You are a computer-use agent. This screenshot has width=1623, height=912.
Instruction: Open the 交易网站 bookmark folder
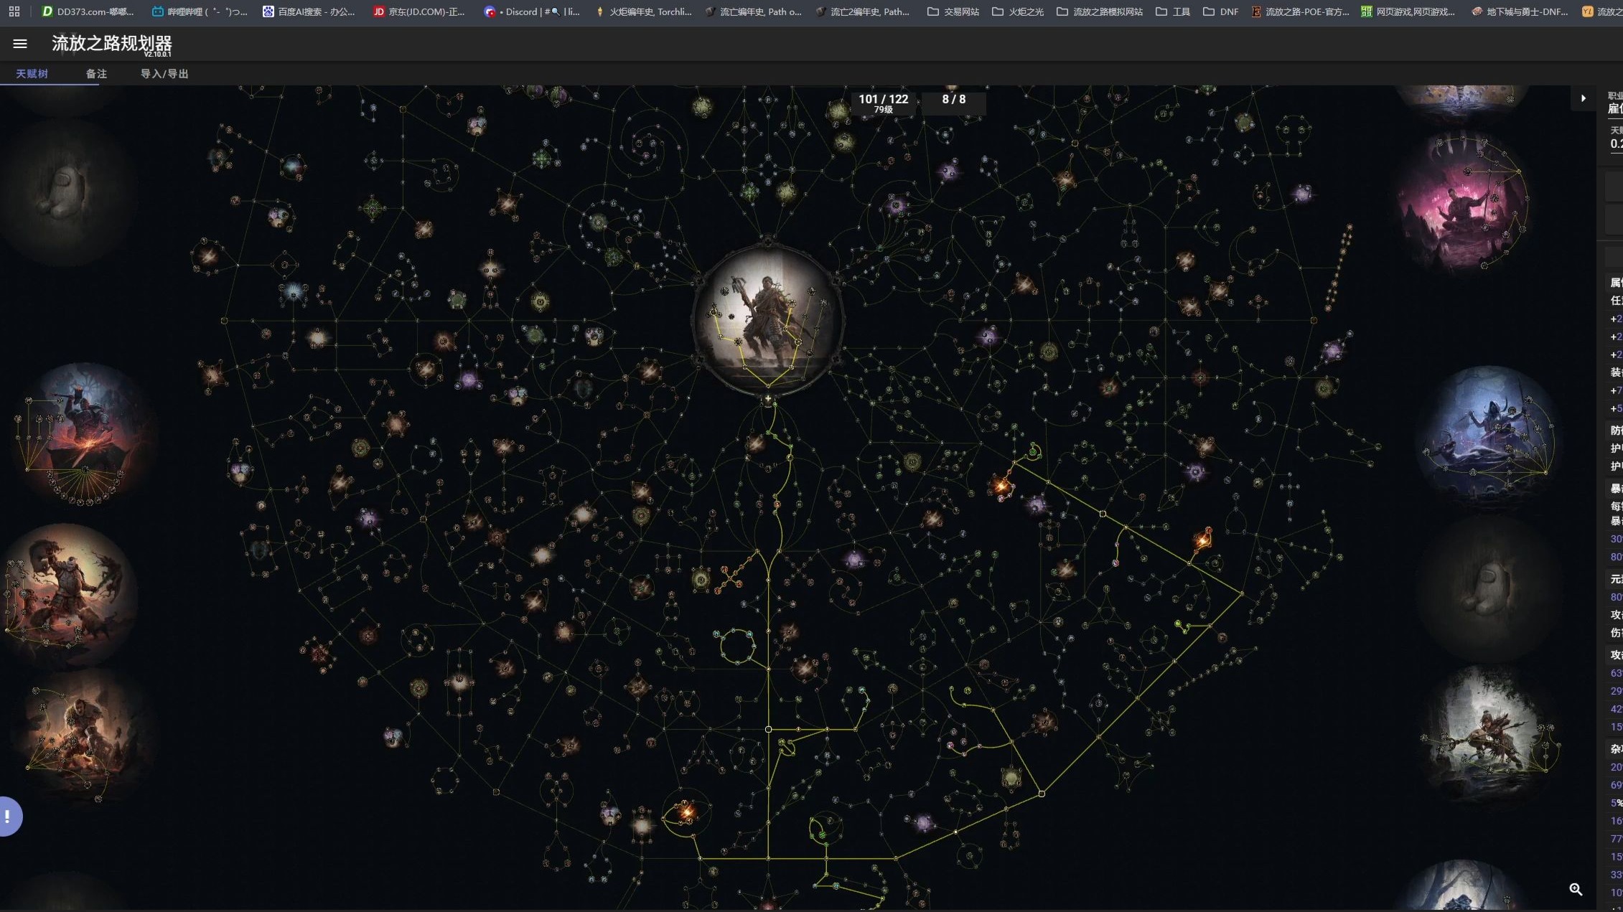click(953, 11)
